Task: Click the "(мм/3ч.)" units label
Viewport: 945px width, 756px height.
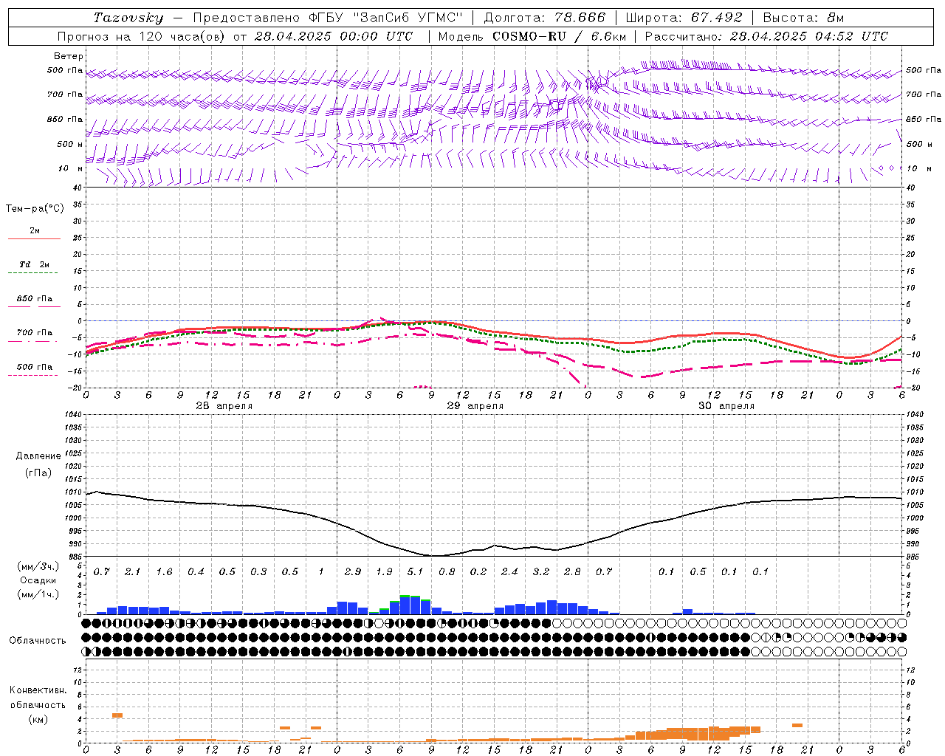Action: point(38,566)
